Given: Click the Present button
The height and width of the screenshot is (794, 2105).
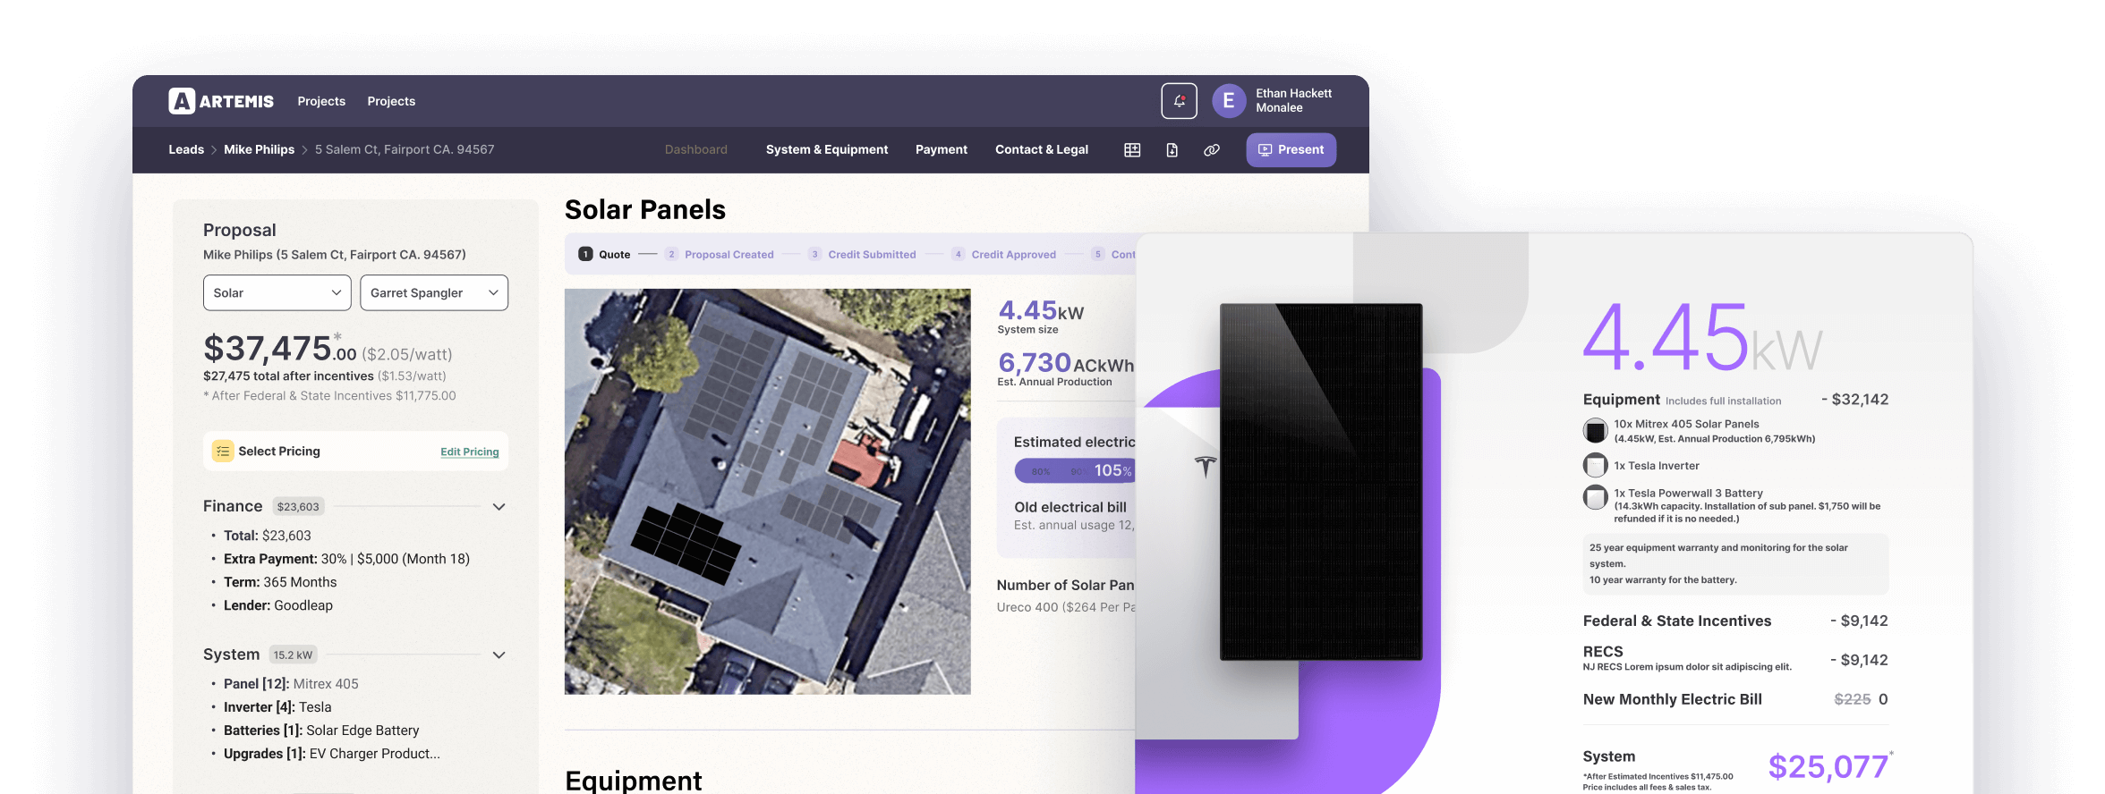Looking at the screenshot, I should point(1291,150).
